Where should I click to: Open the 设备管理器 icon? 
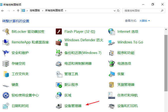tap(59, 106)
